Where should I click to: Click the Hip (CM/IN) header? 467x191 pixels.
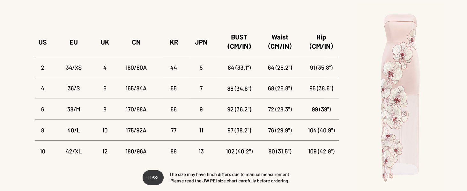point(321,42)
